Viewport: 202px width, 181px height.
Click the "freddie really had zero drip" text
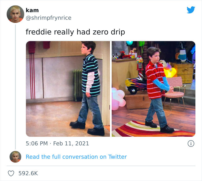point(75,32)
